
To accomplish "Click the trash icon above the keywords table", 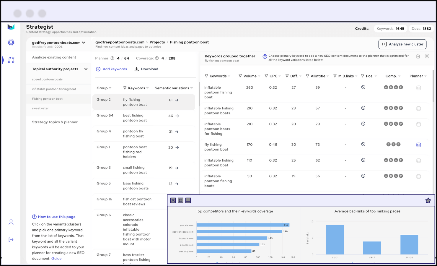I will click(418, 56).
